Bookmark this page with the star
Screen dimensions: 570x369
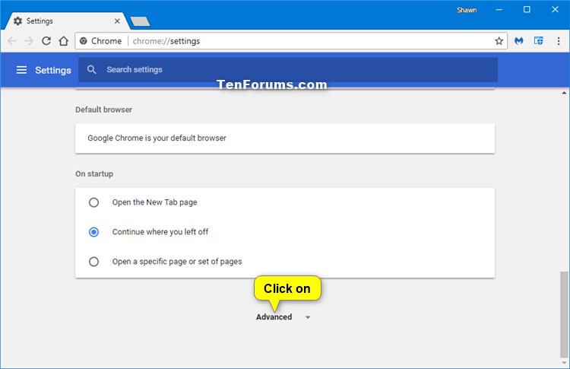pos(499,41)
